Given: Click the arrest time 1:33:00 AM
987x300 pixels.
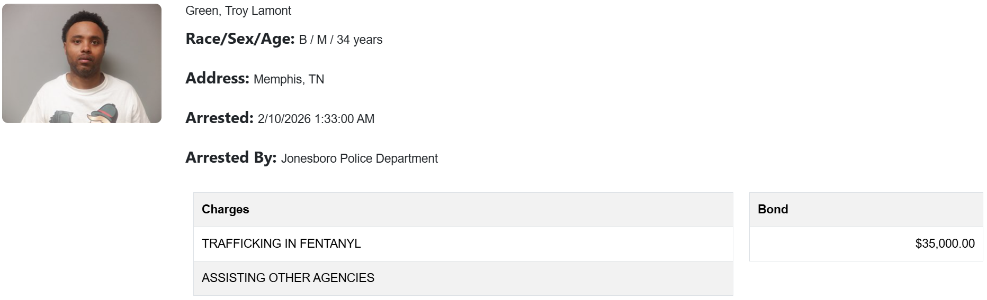Looking at the screenshot, I should point(345,119).
